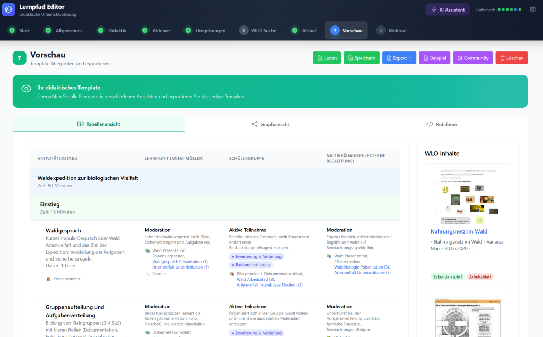Click the Basisunterstützung tag in Waldgespräch row
The image size is (543, 337).
point(251,265)
